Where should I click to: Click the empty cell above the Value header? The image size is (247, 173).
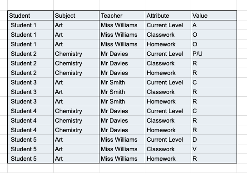click(214, 5)
